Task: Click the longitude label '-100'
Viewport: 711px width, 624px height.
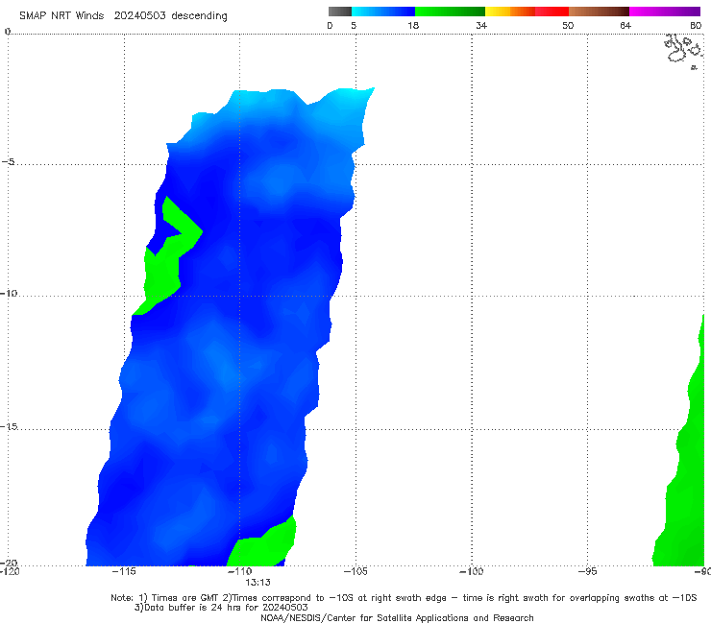Action: pyautogui.click(x=471, y=571)
